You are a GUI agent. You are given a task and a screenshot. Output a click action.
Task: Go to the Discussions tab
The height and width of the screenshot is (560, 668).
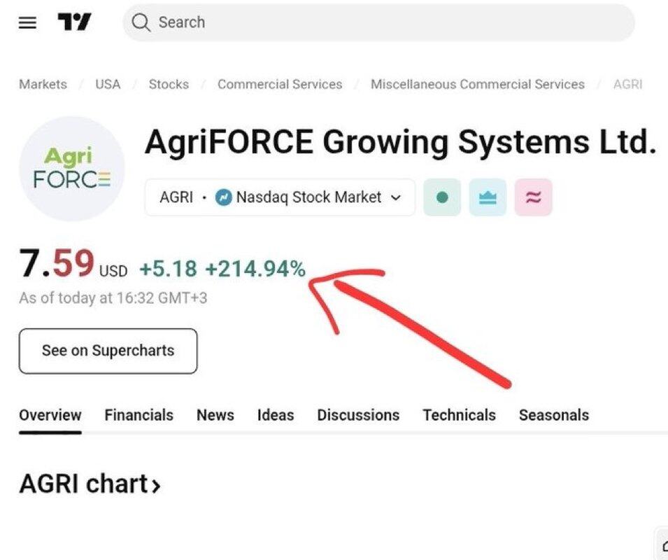pyautogui.click(x=358, y=414)
